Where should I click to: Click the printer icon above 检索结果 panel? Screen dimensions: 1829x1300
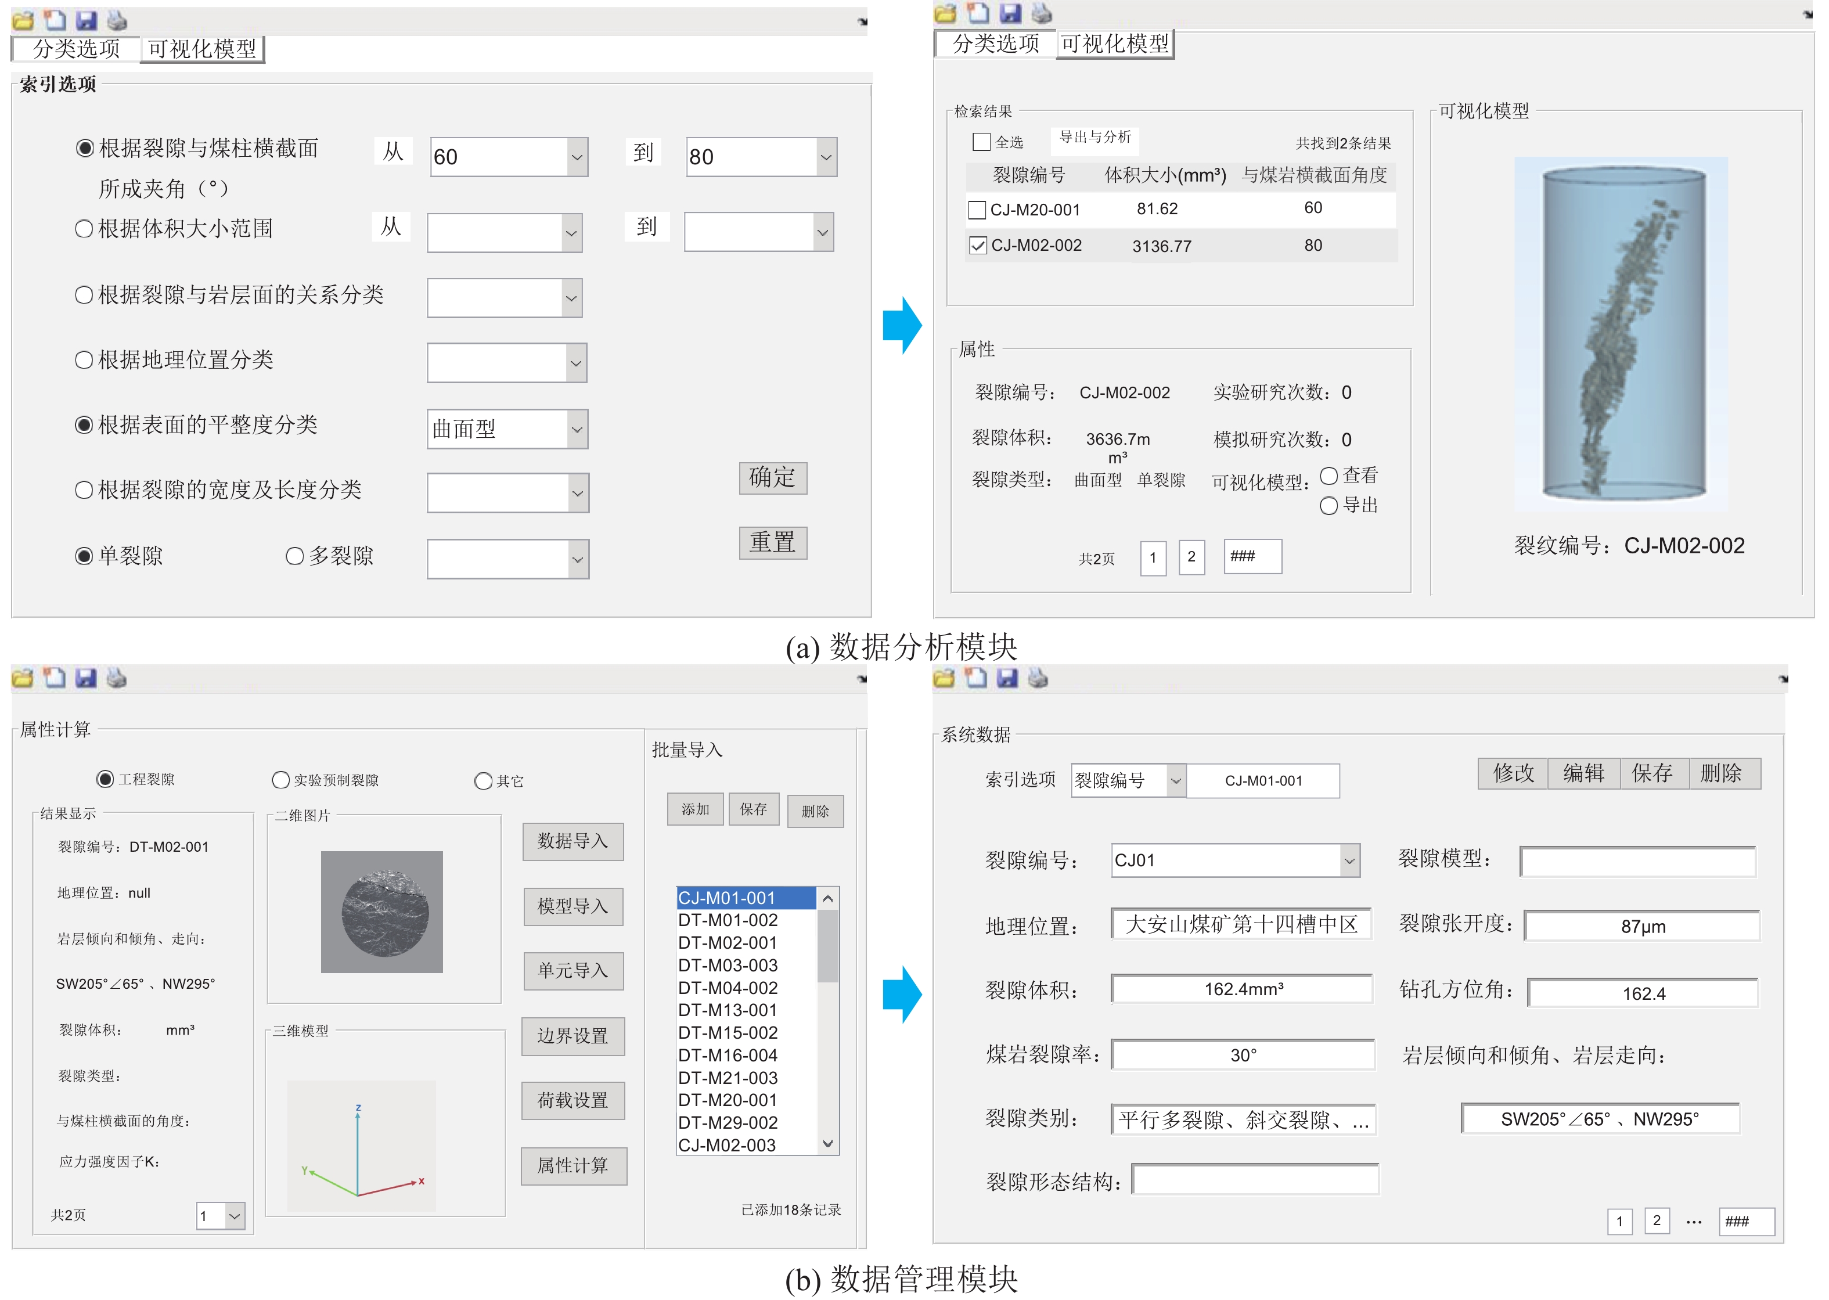1042,12
